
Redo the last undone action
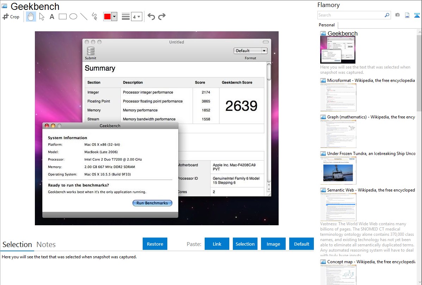click(x=162, y=17)
